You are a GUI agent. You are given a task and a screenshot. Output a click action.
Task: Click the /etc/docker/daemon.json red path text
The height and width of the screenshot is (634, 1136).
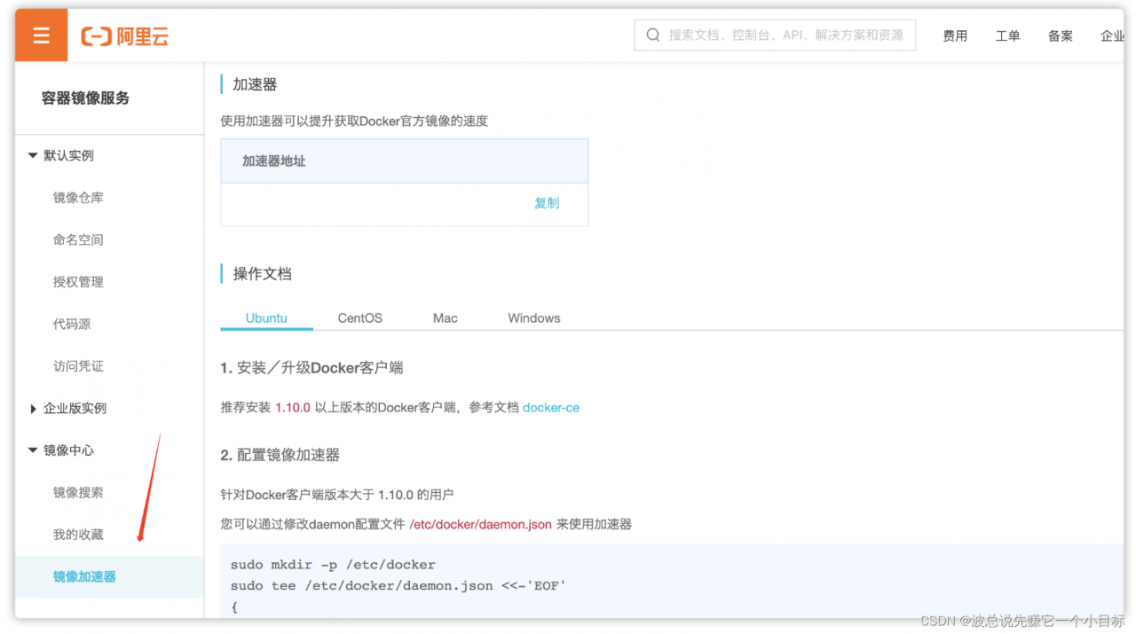pos(481,524)
